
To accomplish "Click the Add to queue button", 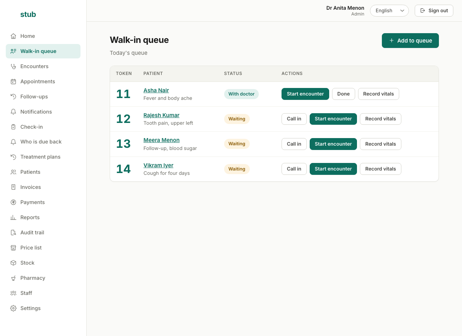I will click(x=410, y=40).
